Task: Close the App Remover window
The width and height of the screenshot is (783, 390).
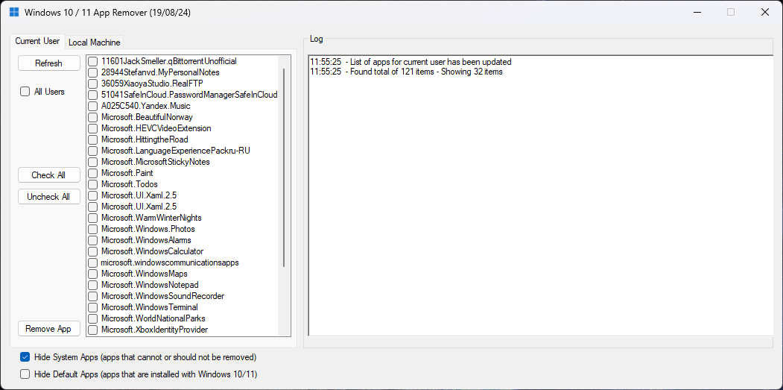Action: tap(764, 12)
